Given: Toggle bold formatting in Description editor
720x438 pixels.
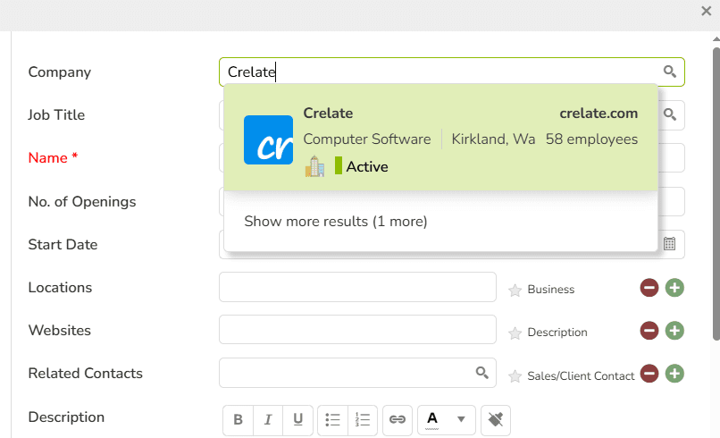Looking at the screenshot, I should pos(238,419).
